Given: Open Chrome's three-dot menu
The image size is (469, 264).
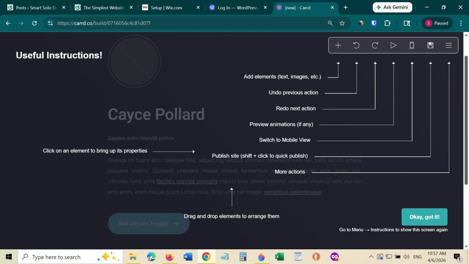Looking at the screenshot, I should [x=461, y=22].
